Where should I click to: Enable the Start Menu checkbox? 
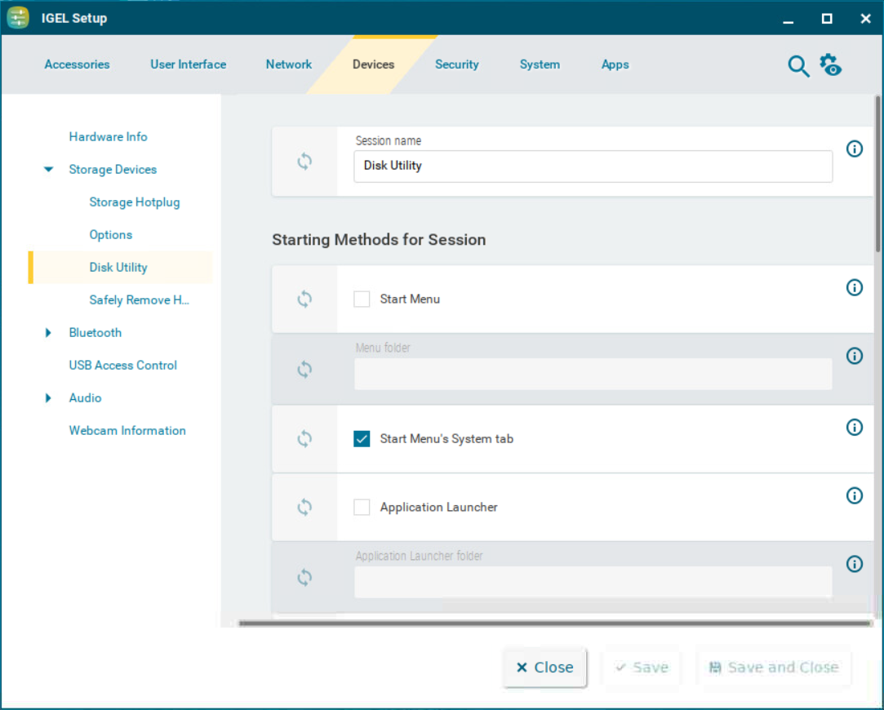coord(362,300)
